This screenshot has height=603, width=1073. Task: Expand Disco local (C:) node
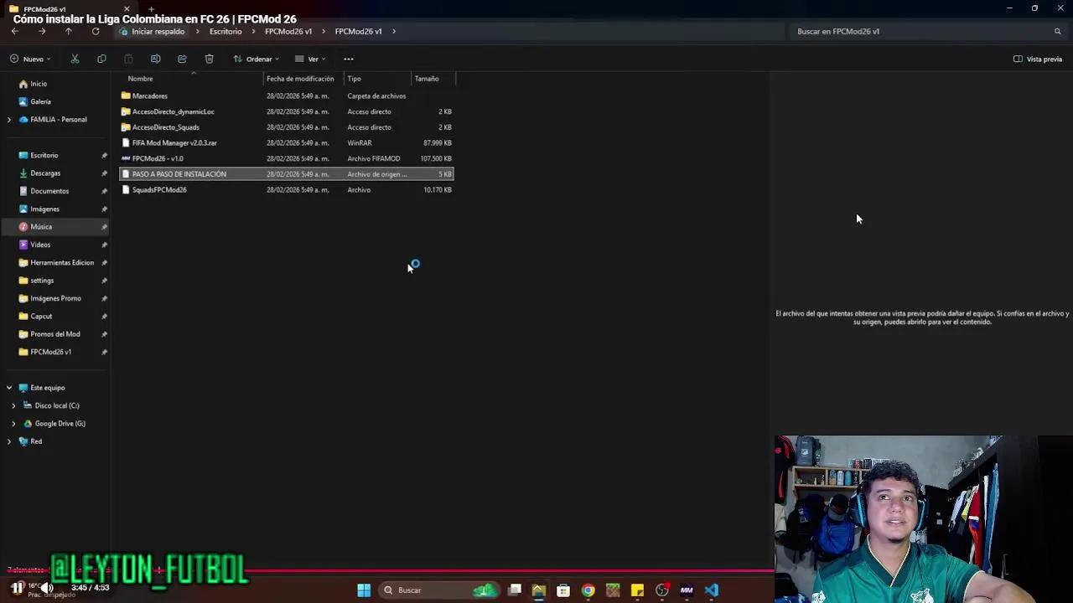[13, 405]
